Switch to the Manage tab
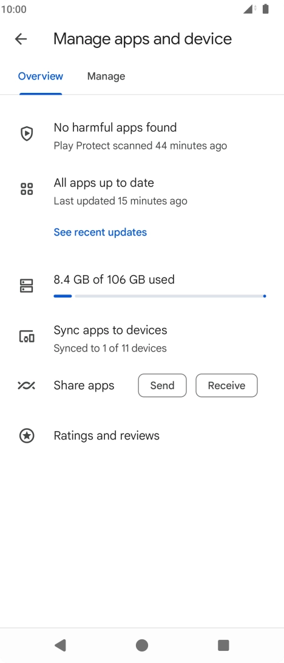Viewport: 284px width, 663px height. point(106,76)
